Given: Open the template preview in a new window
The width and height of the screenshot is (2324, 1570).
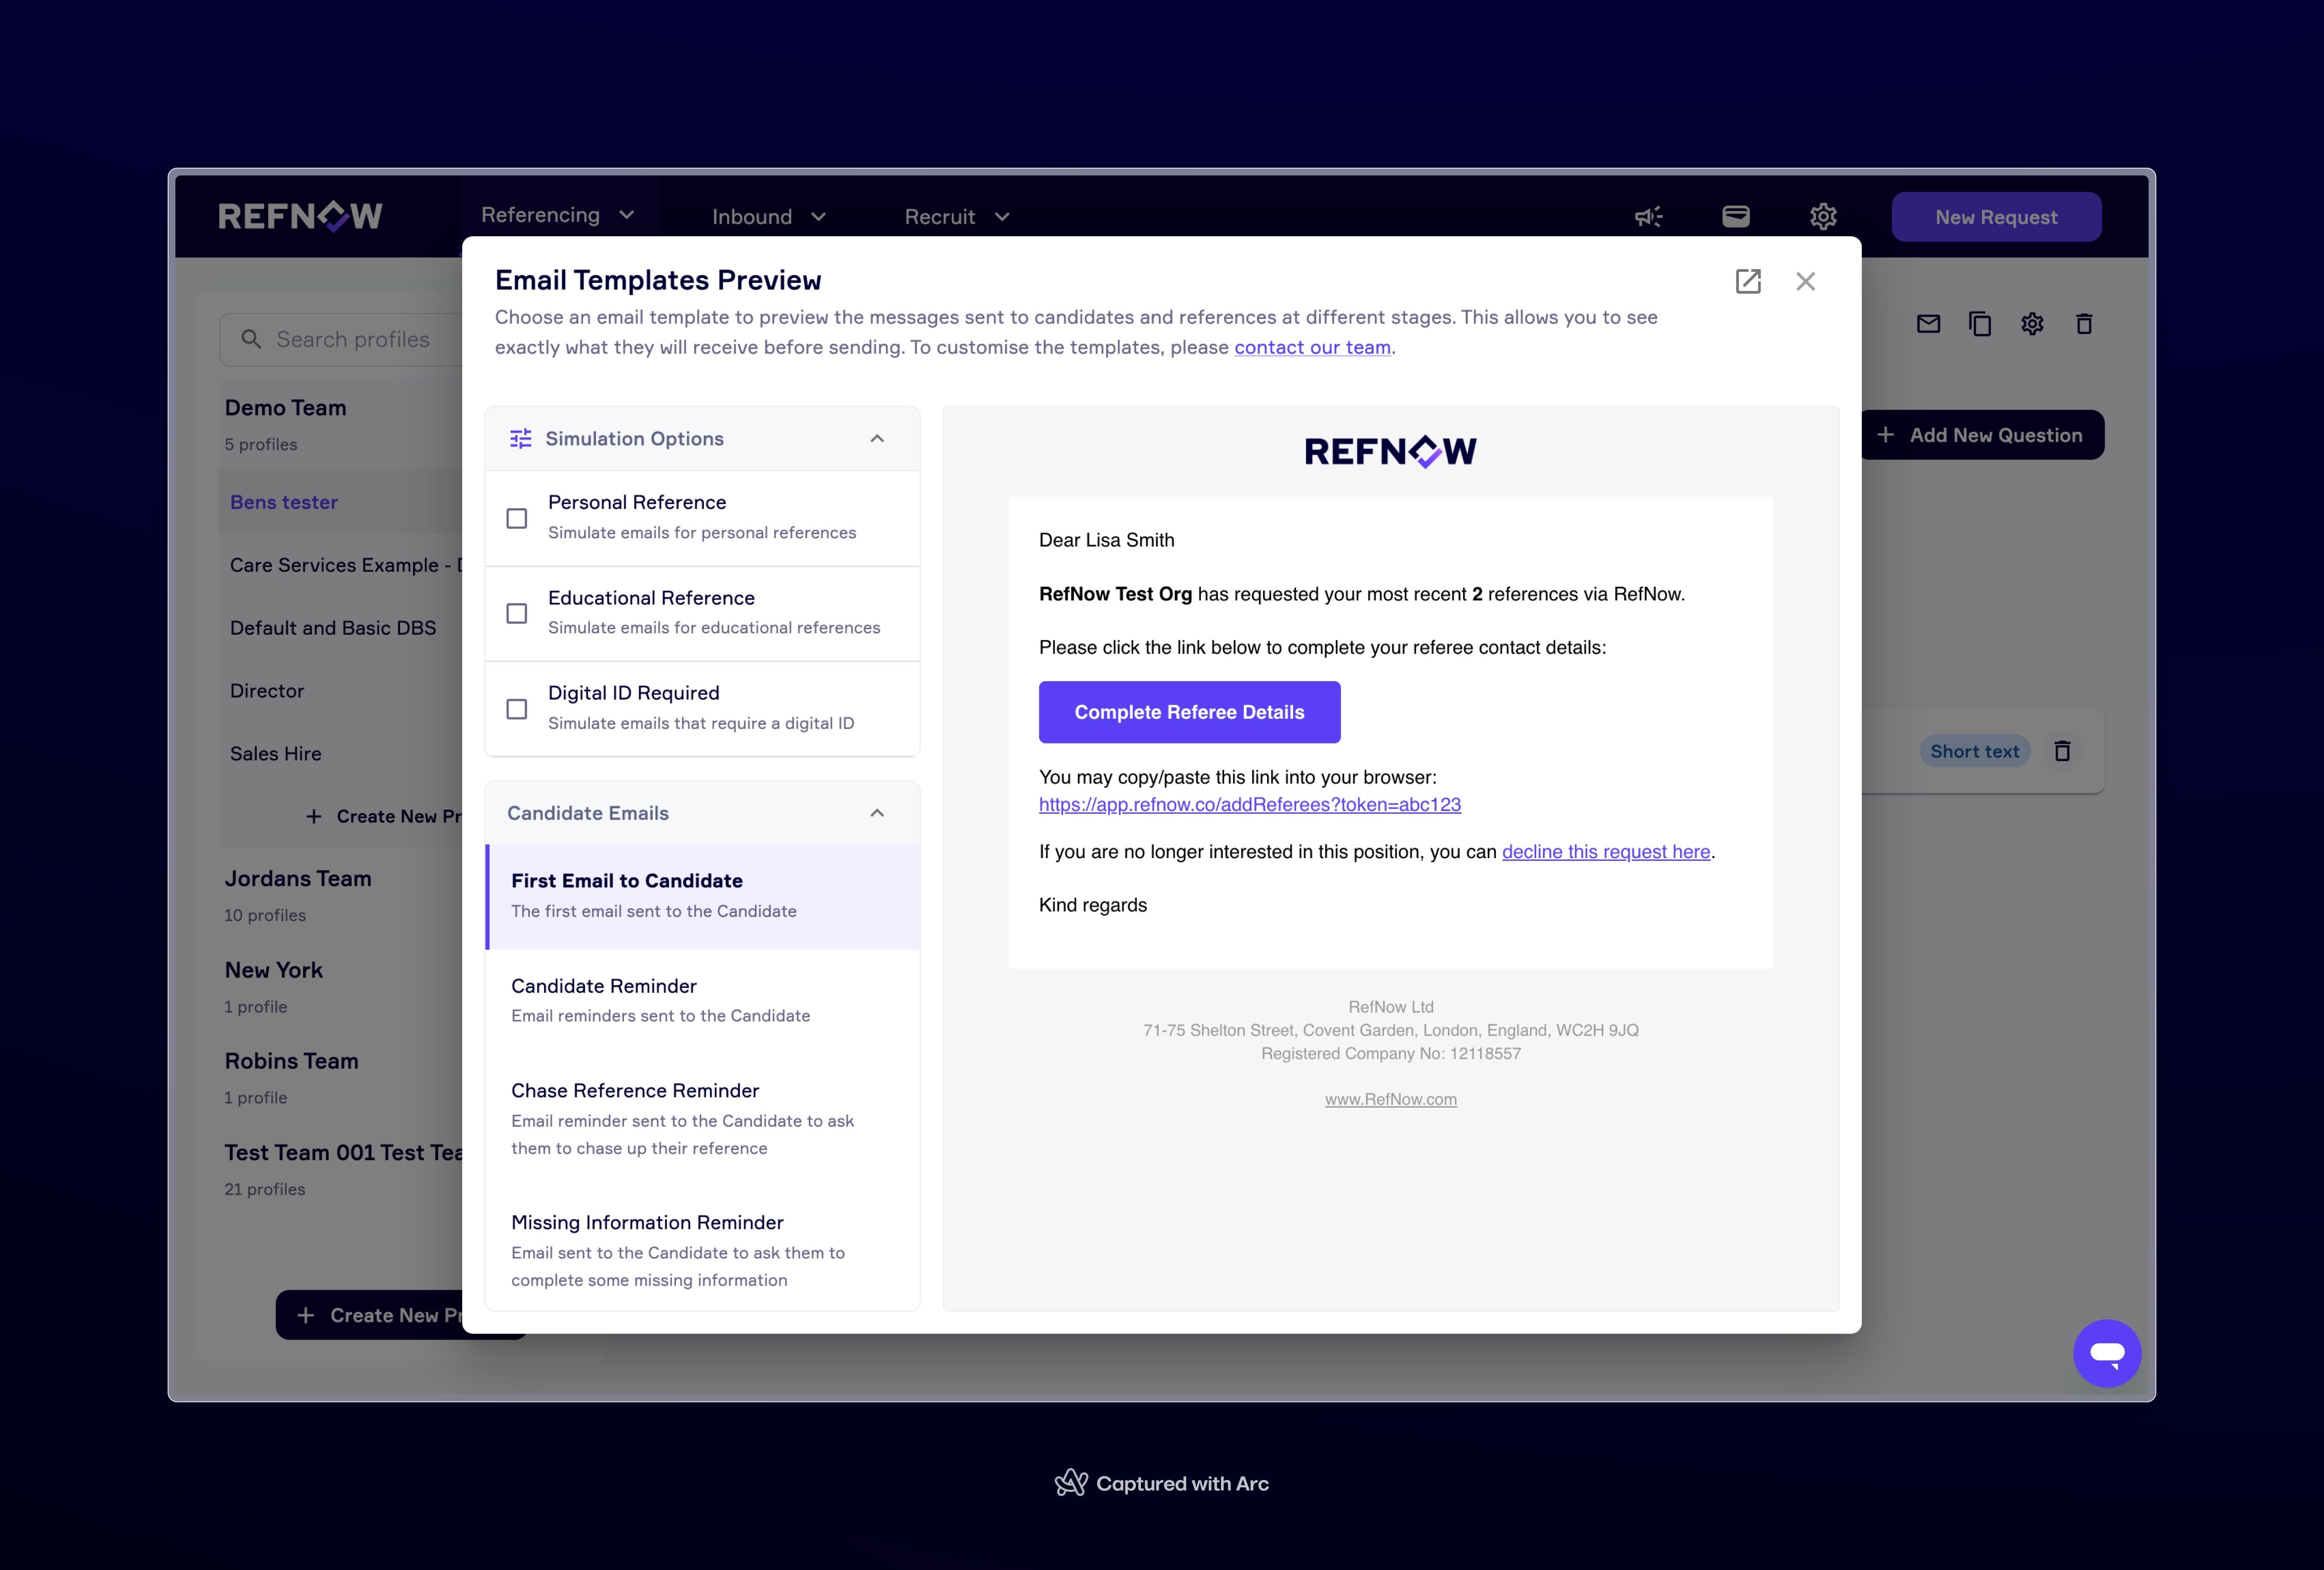Looking at the screenshot, I should (1747, 281).
